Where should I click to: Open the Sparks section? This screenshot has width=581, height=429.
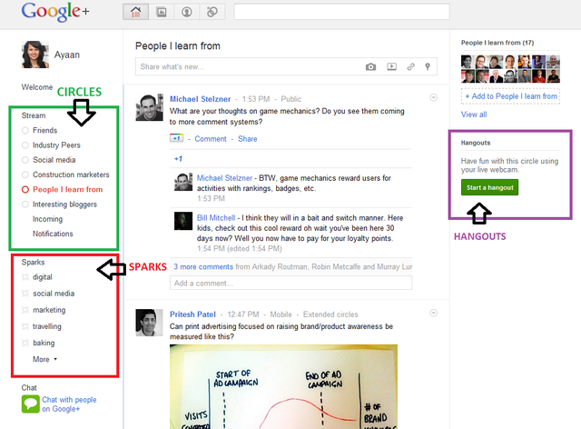33,263
